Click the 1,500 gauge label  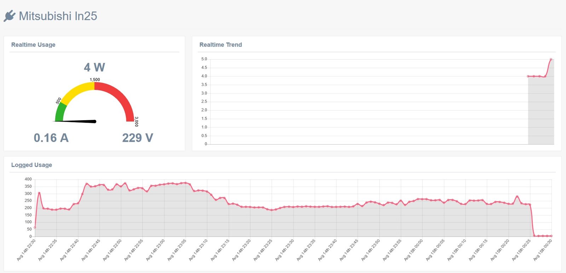click(x=95, y=80)
